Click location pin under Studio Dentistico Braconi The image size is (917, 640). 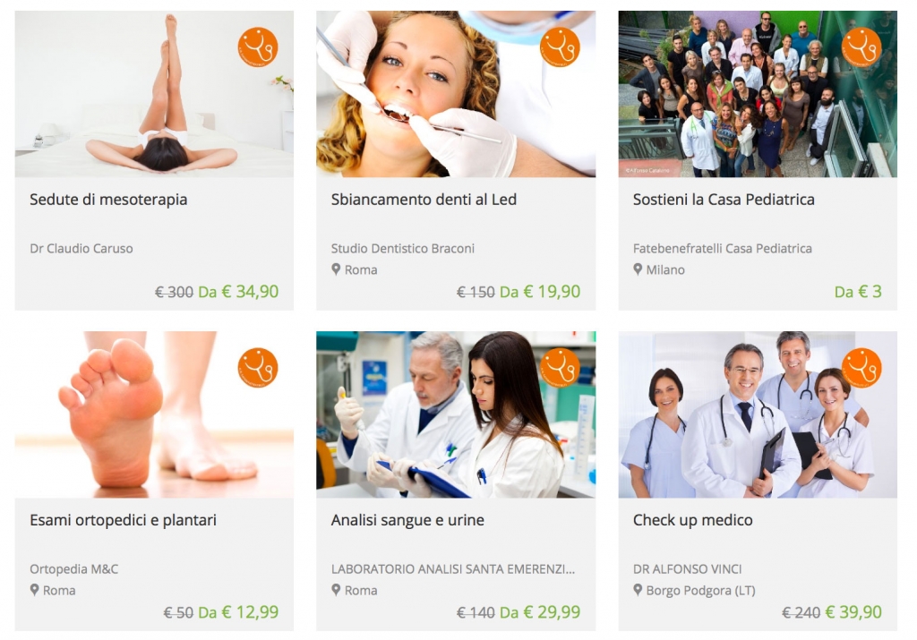(x=336, y=269)
